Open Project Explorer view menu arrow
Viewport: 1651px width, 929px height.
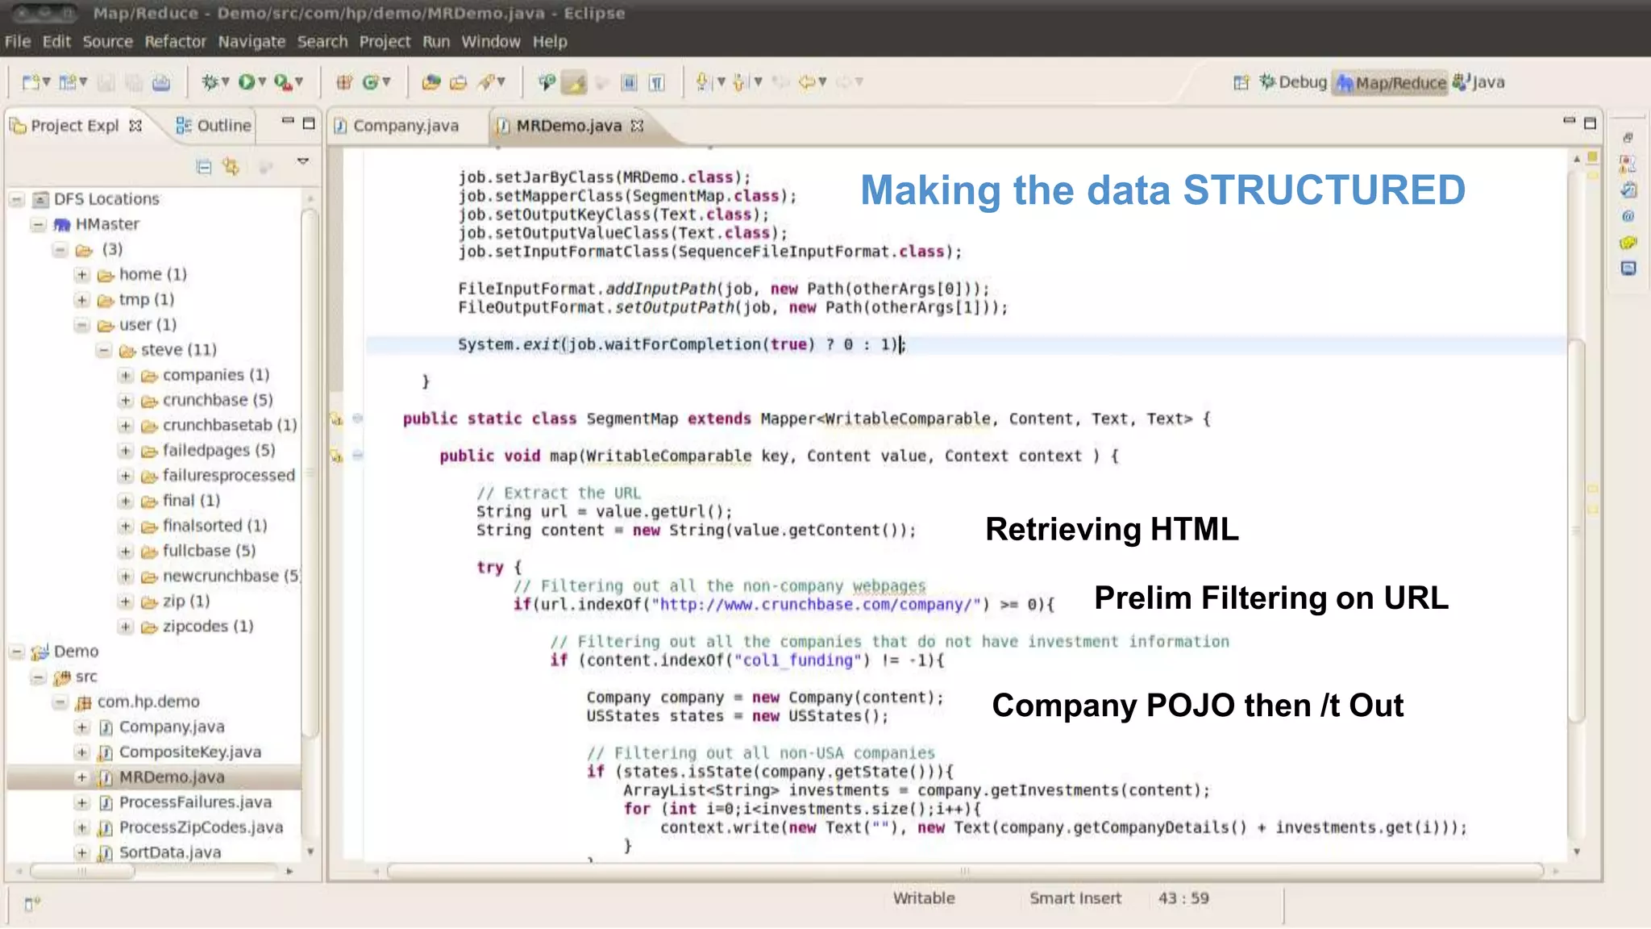[x=303, y=161]
